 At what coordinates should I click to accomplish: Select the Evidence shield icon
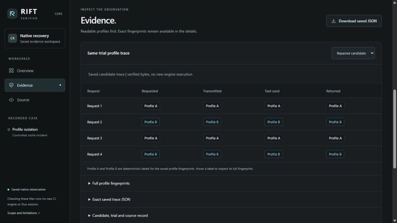click(x=11, y=85)
